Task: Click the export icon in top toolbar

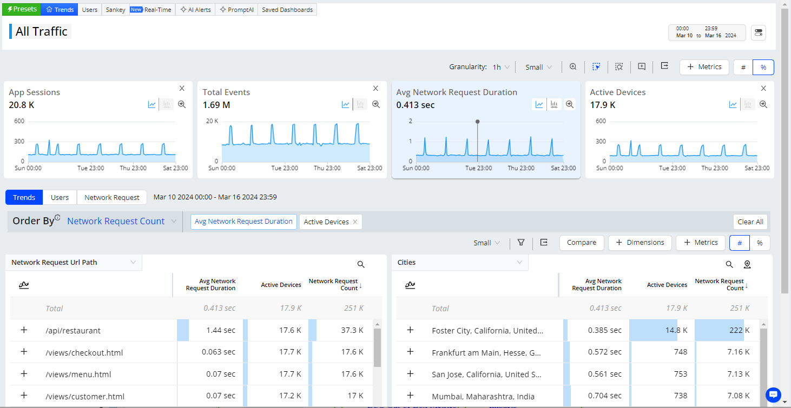Action: click(x=665, y=66)
